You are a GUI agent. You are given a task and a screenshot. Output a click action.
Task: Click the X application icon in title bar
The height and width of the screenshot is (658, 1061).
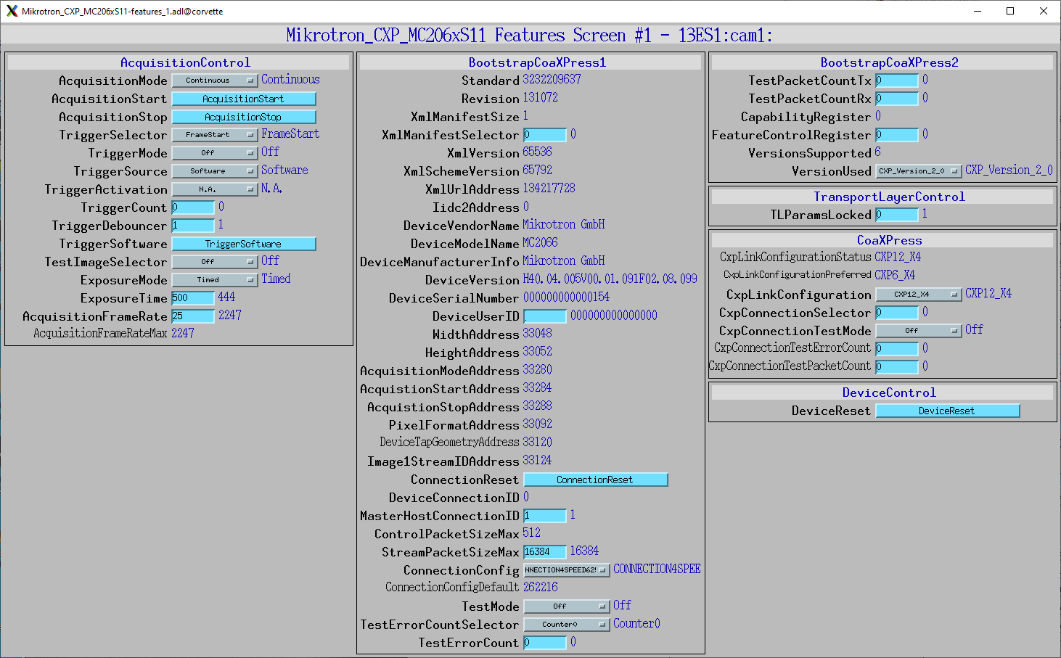[x=12, y=11]
